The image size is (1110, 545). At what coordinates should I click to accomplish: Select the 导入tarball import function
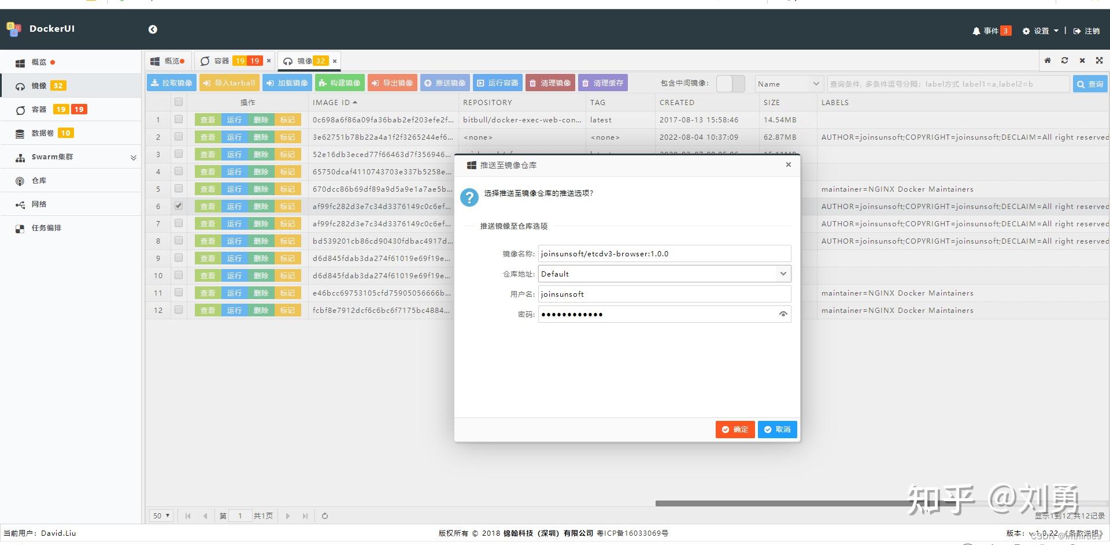pos(229,83)
